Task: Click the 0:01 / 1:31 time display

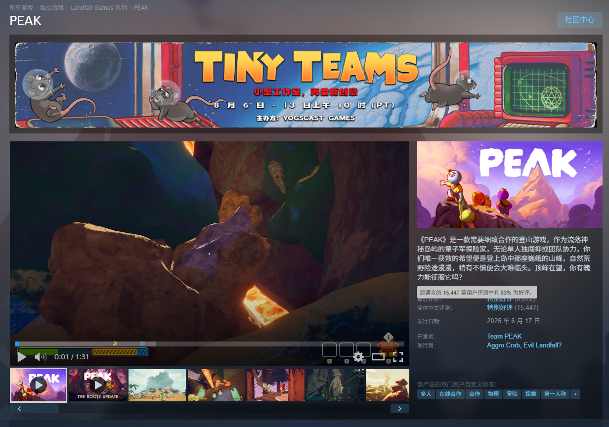Action: pyautogui.click(x=72, y=357)
